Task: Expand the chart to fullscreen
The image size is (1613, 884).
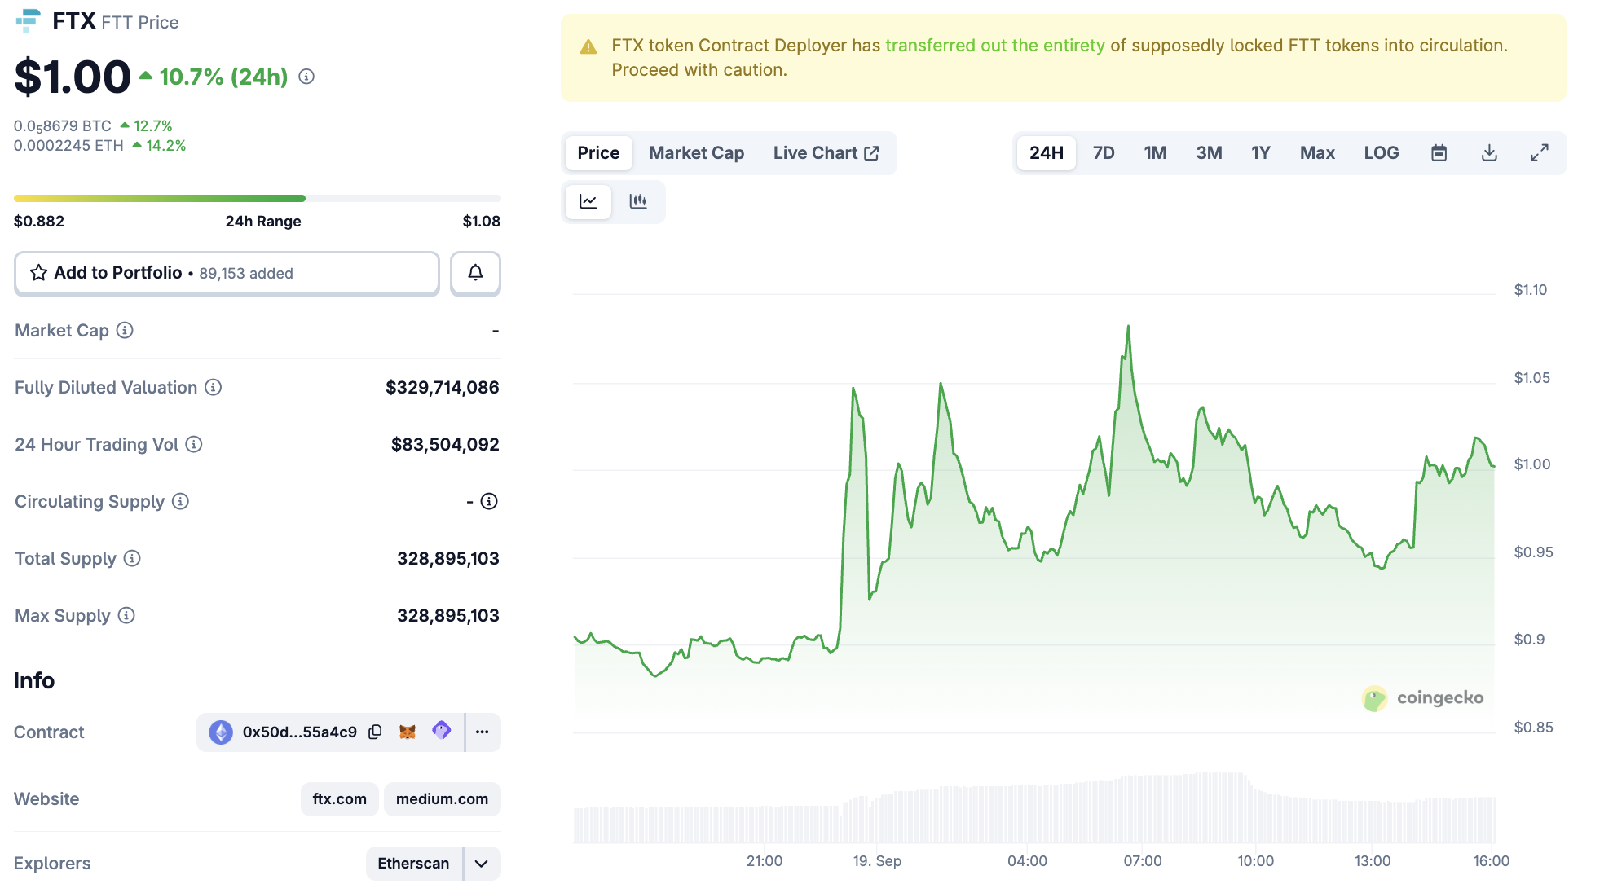Action: point(1540,152)
